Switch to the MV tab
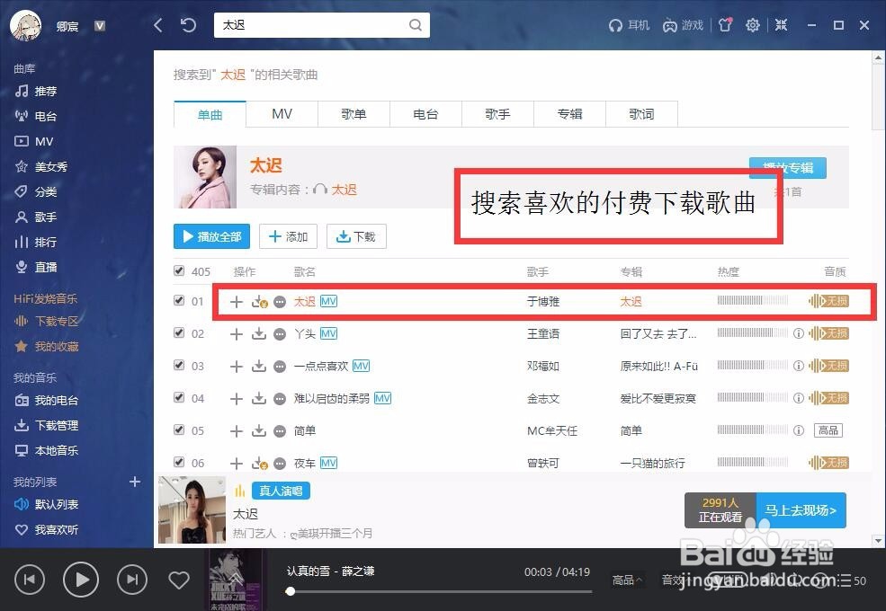Screen dimensions: 886x611 coord(282,114)
